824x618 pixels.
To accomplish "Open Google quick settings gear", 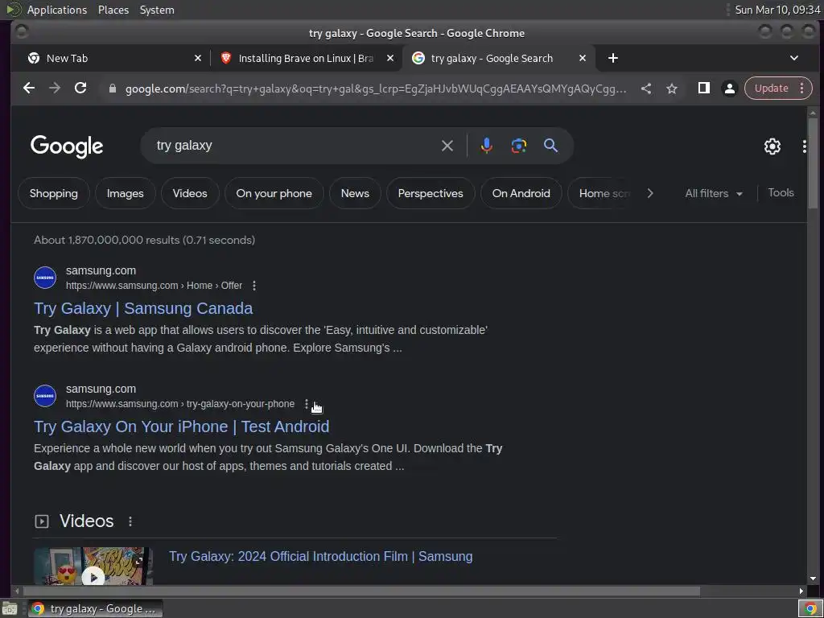I will coord(772,146).
